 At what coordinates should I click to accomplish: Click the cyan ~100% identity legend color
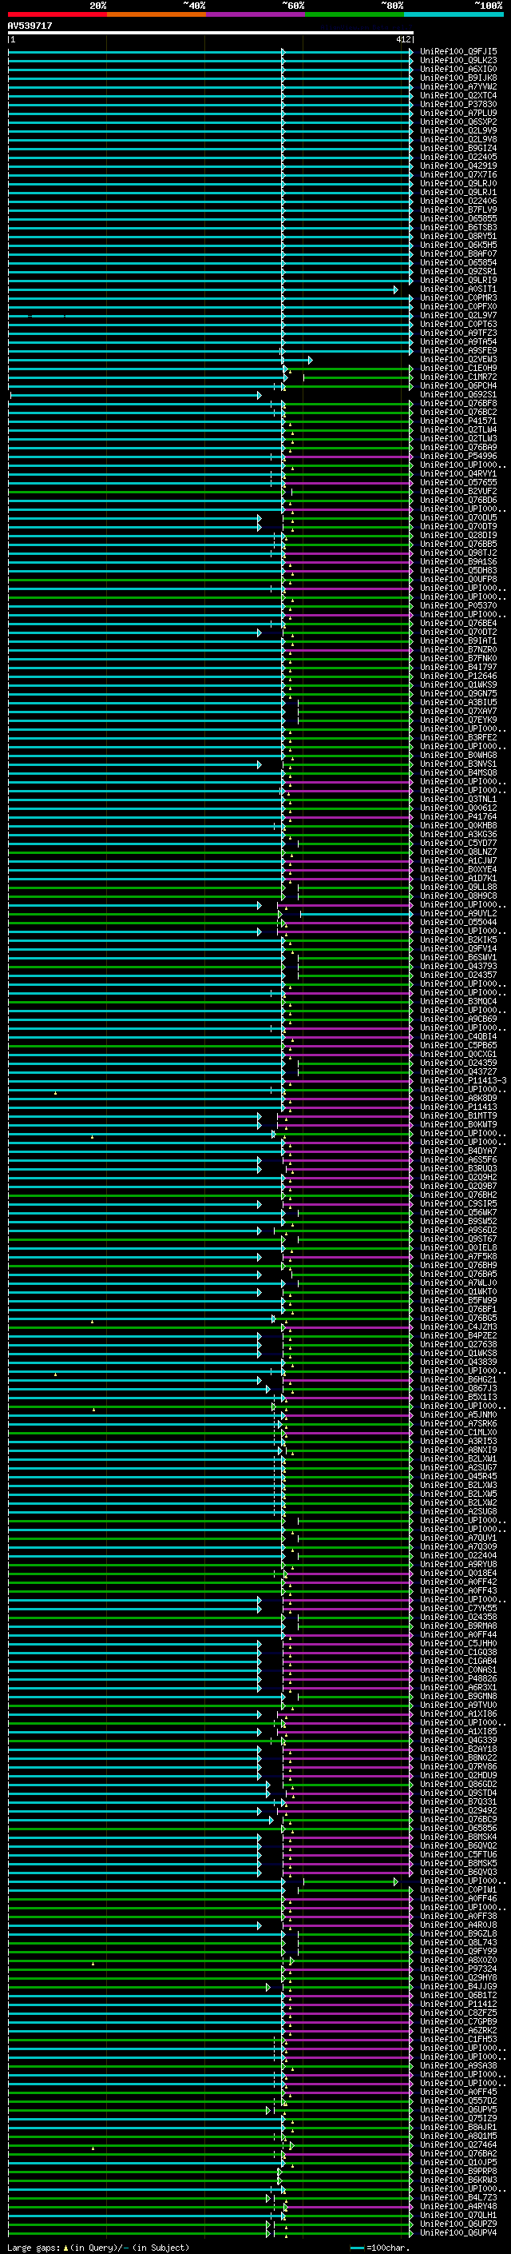point(454,14)
